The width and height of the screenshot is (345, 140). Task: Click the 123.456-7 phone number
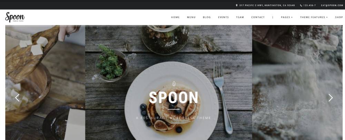tap(309, 5)
